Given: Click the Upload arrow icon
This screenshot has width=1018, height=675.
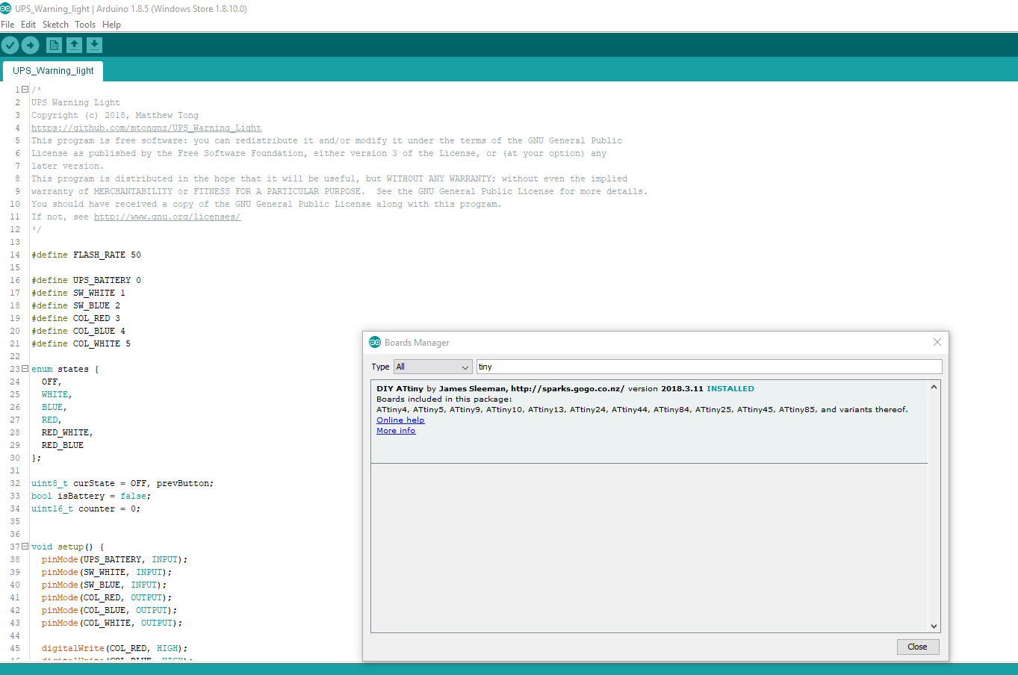Looking at the screenshot, I should tap(30, 46).
